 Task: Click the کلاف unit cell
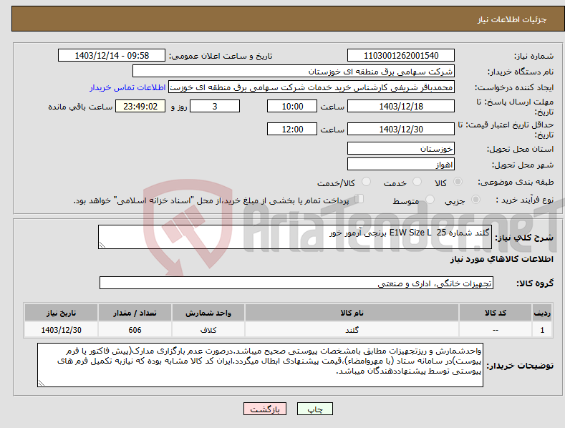pyautogui.click(x=208, y=330)
